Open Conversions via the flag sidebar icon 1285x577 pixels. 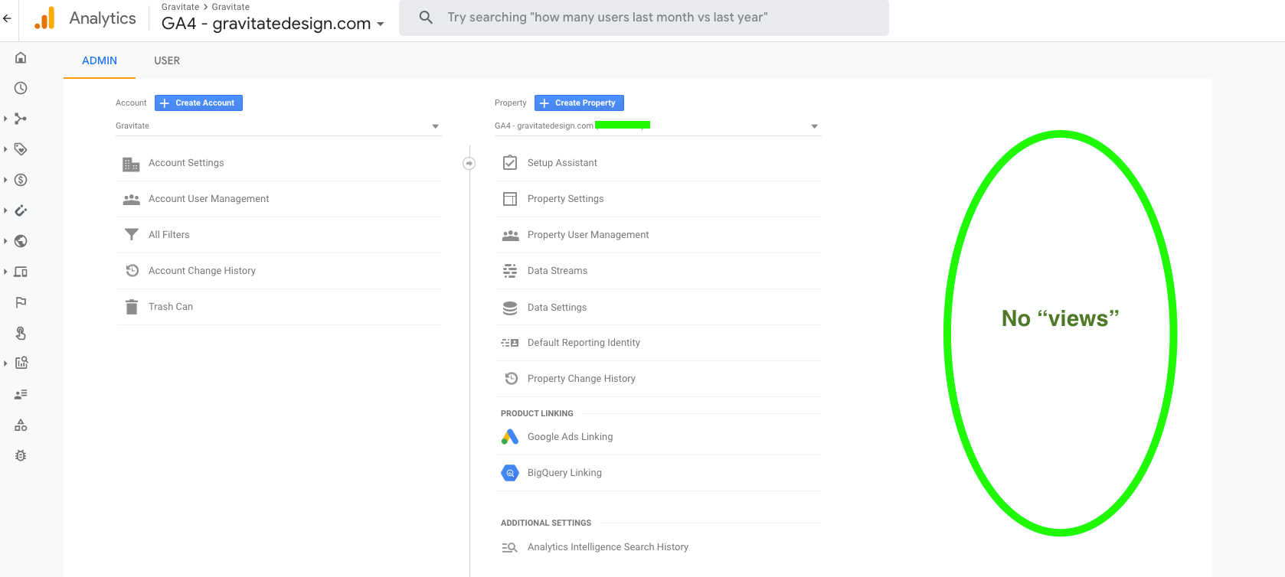click(x=21, y=302)
